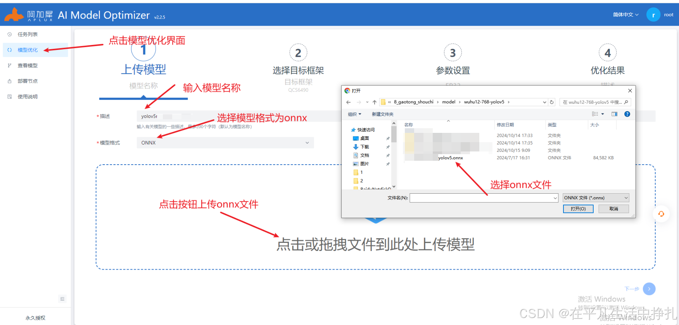Click the orange floating support icon
This screenshot has height=325, width=679.
tap(661, 214)
